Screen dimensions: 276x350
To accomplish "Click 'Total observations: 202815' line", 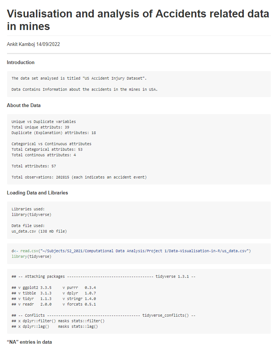I will (x=79, y=177).
